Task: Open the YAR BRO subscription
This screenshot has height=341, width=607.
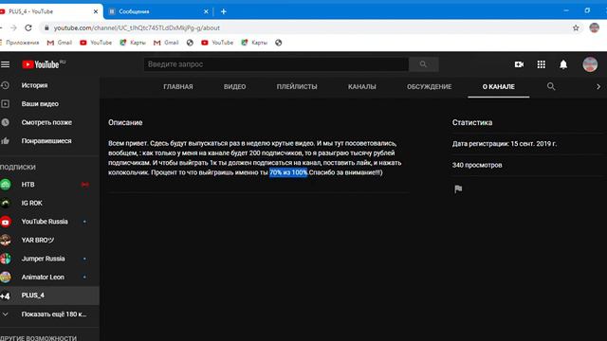Action: click(x=49, y=240)
